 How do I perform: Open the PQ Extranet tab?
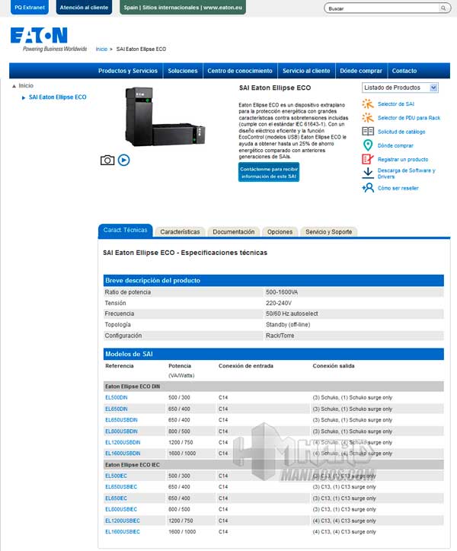30,8
